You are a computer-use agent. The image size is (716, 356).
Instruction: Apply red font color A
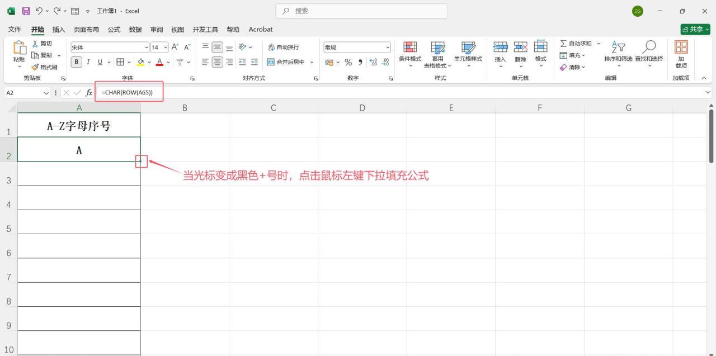[x=160, y=62]
